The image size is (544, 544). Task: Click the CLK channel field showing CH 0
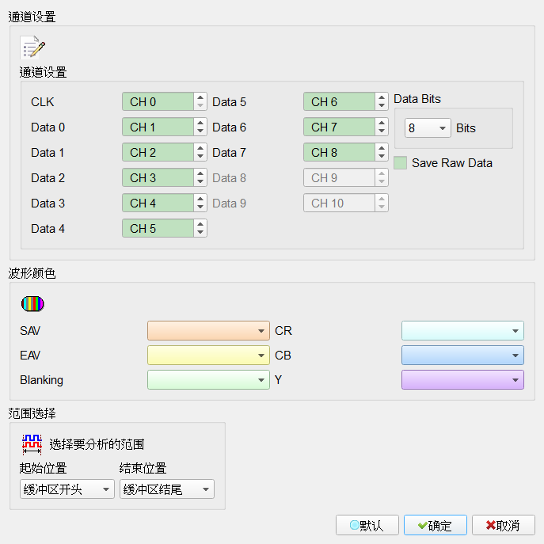(x=158, y=101)
